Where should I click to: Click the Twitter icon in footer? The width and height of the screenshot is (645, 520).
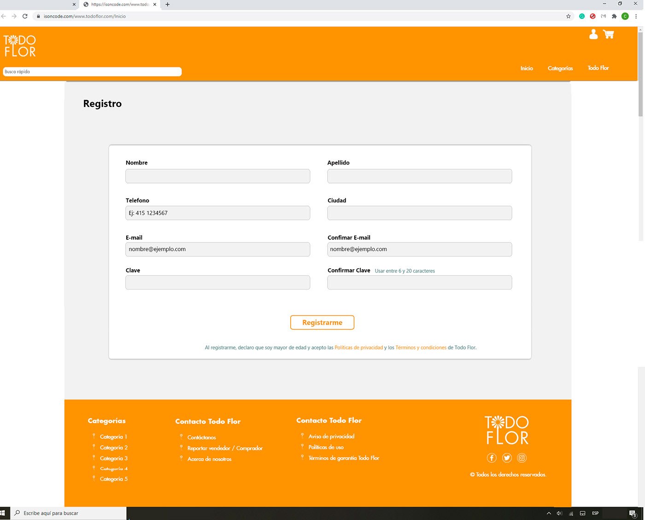507,458
